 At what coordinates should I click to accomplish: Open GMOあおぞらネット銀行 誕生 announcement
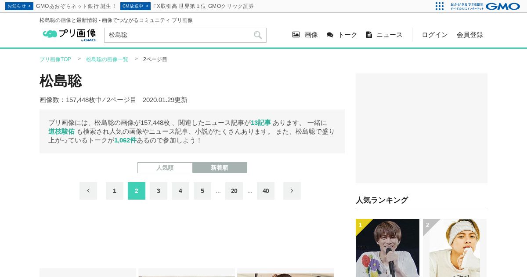76,6
